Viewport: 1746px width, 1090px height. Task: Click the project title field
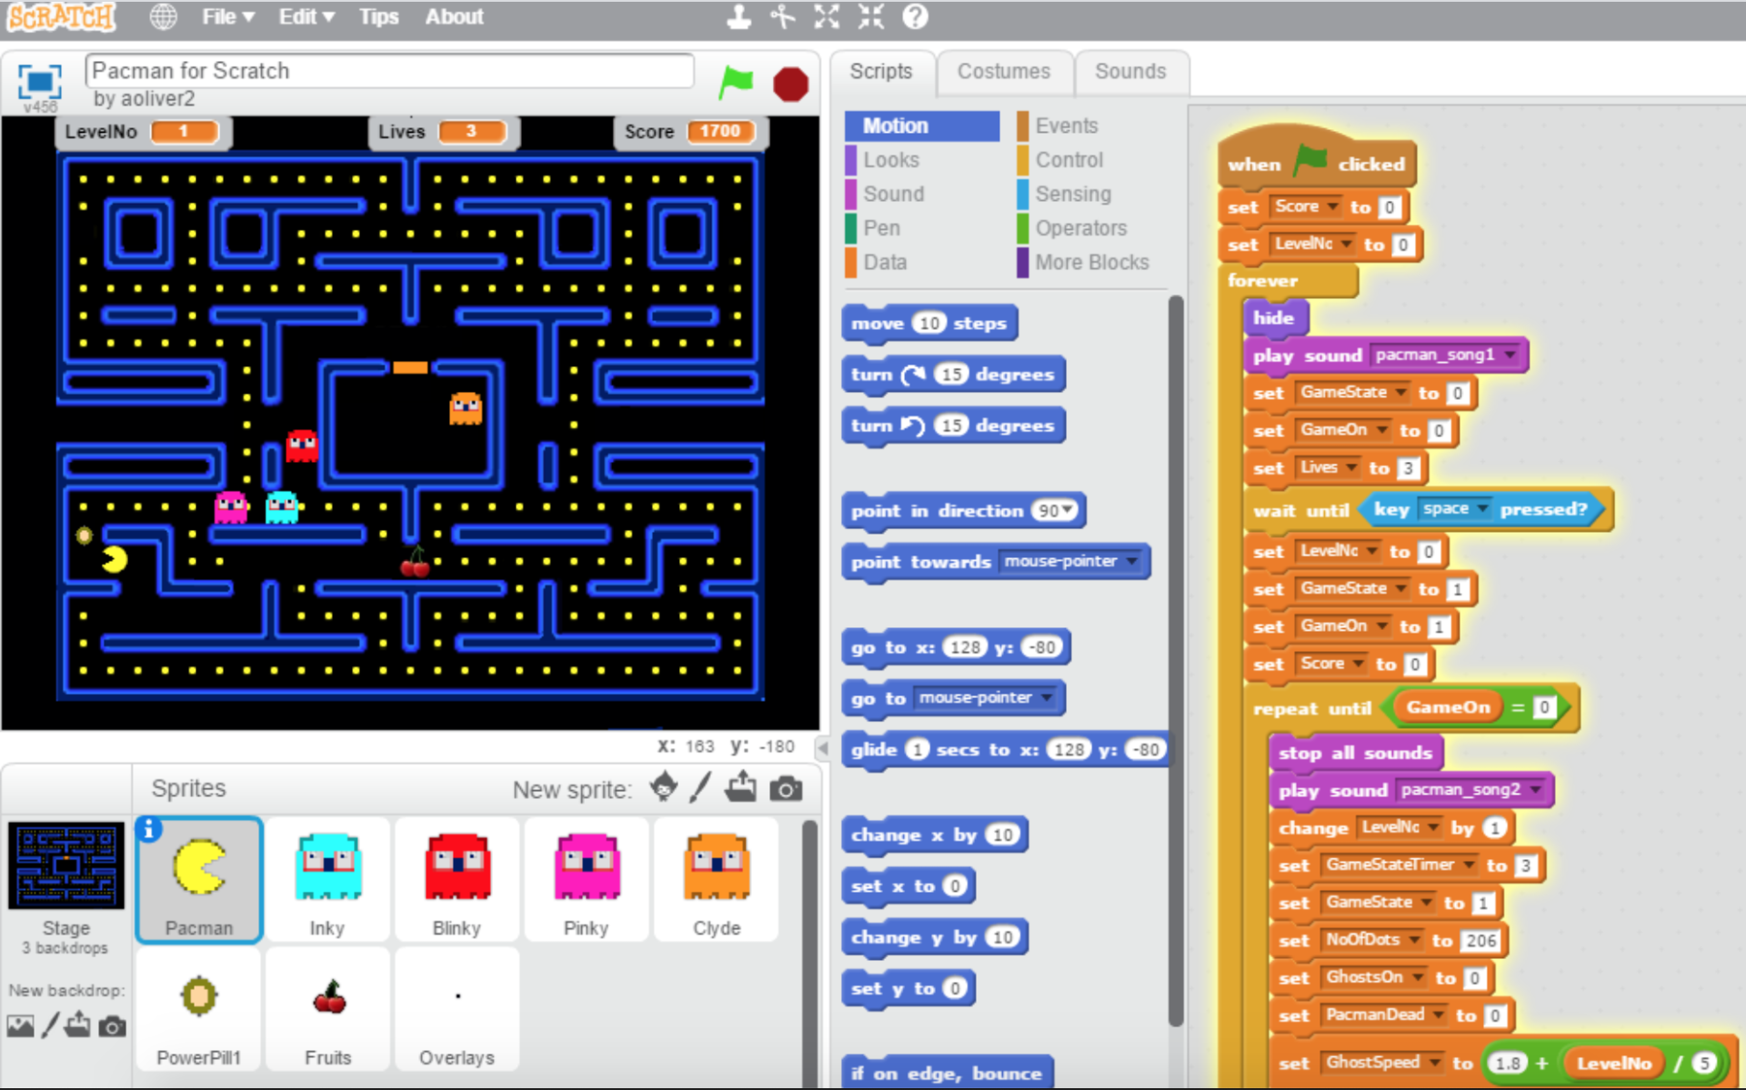click(x=389, y=71)
